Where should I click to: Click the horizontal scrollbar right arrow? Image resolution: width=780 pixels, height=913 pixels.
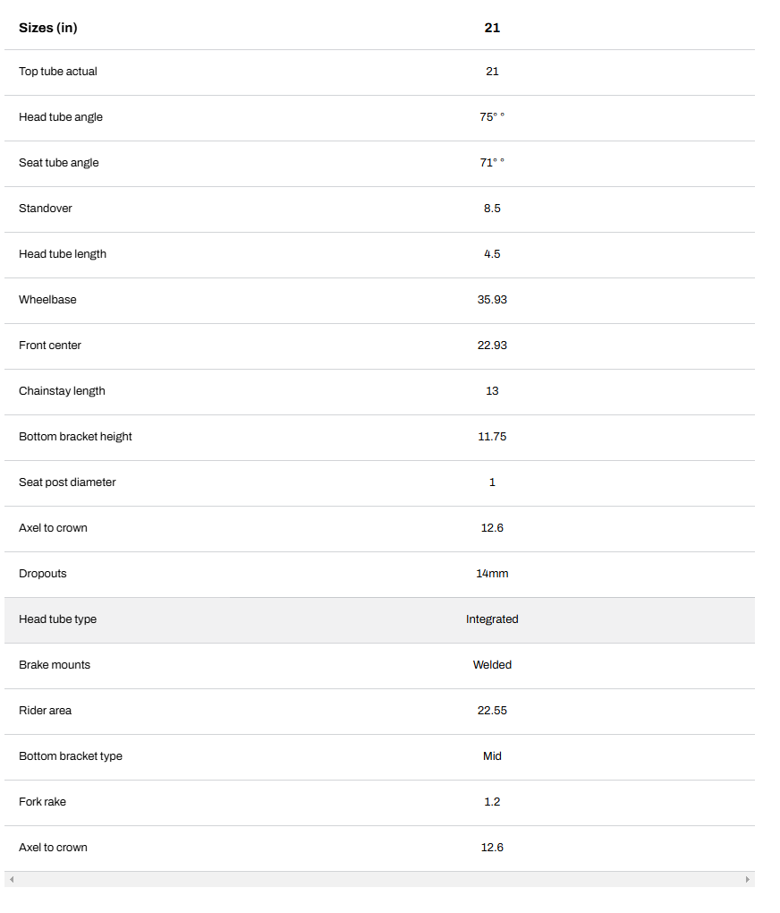pos(747,880)
